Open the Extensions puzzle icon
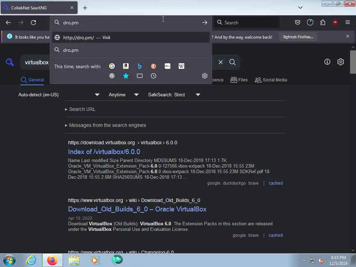The width and height of the screenshot is (356, 267). tap(323, 22)
